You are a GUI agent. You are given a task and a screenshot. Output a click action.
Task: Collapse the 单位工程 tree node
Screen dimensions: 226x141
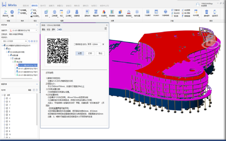click(x=13, y=62)
